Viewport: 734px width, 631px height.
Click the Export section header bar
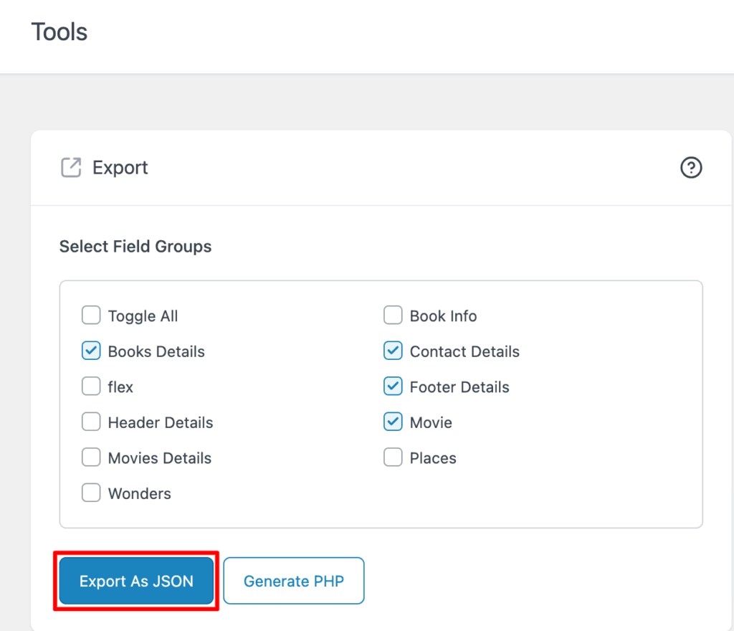click(x=381, y=167)
